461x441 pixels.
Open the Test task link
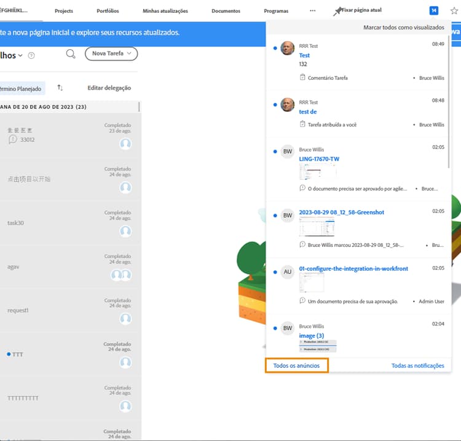(304, 55)
